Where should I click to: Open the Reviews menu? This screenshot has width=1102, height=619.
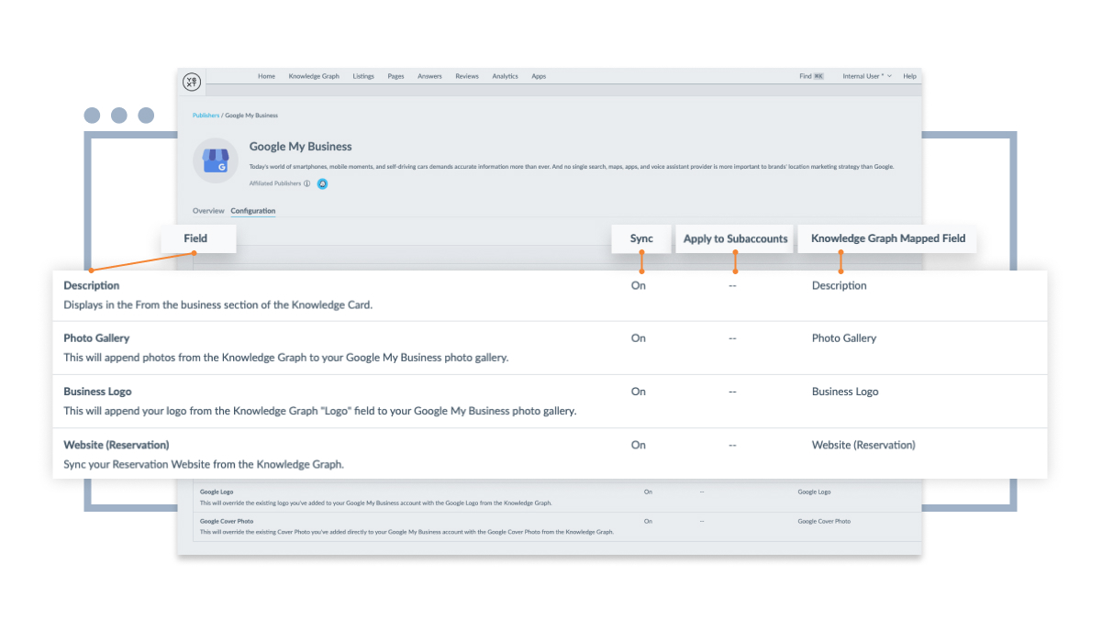[x=467, y=76]
